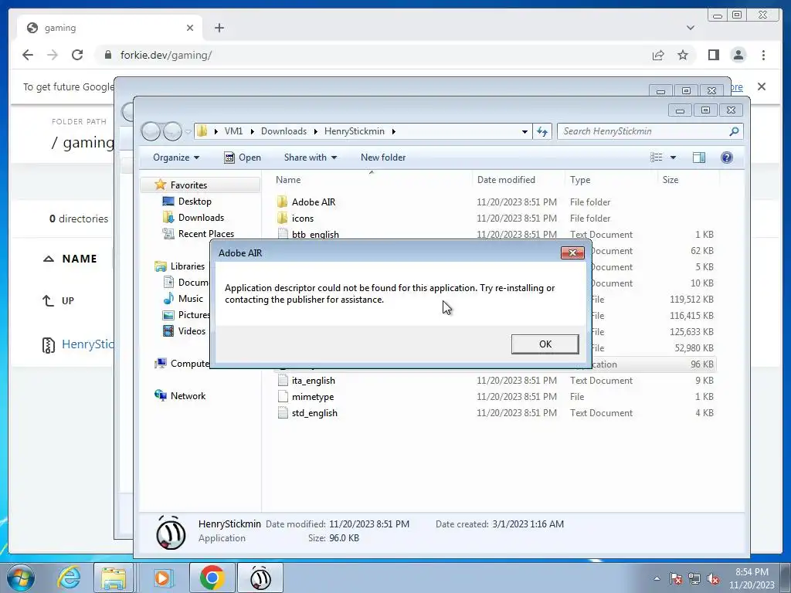Create a New folder
Image resolution: width=791 pixels, height=593 pixels.
pos(383,158)
